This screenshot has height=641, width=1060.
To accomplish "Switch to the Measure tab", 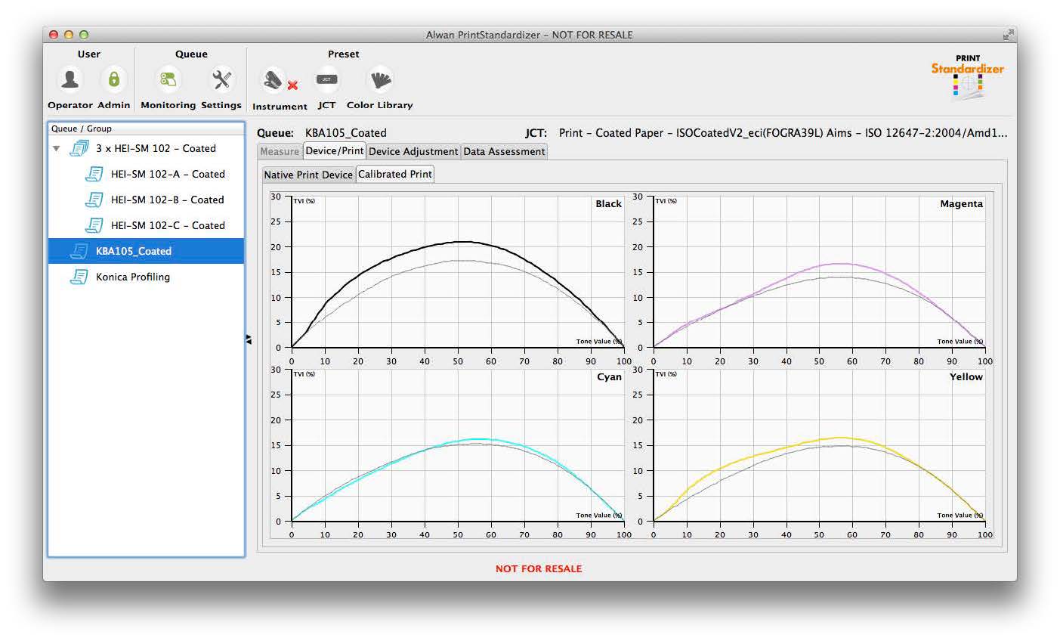I will click(280, 151).
